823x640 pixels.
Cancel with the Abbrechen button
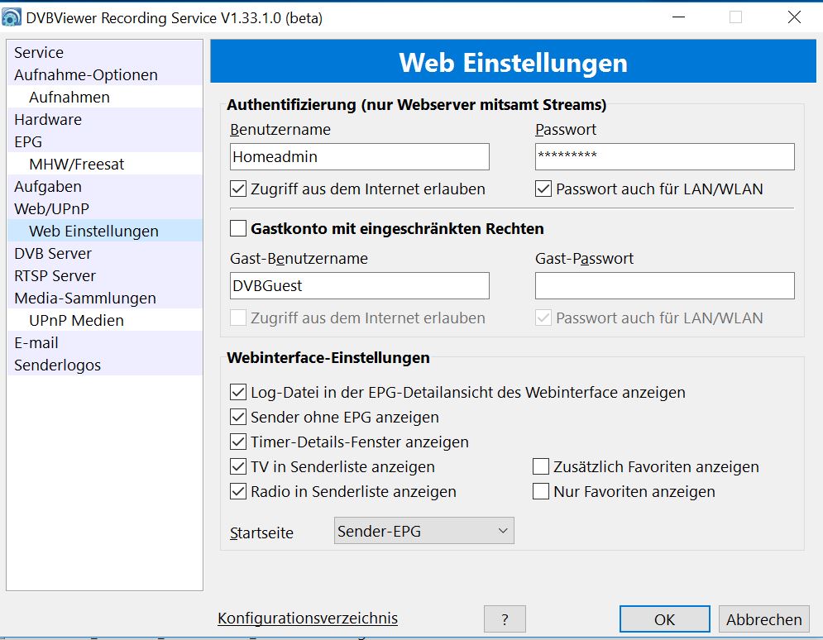763,619
